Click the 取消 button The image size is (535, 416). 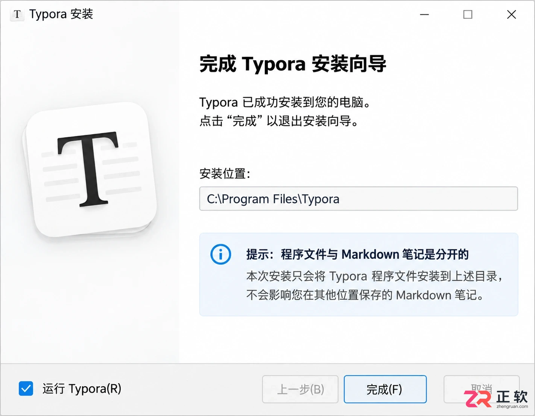point(482,389)
